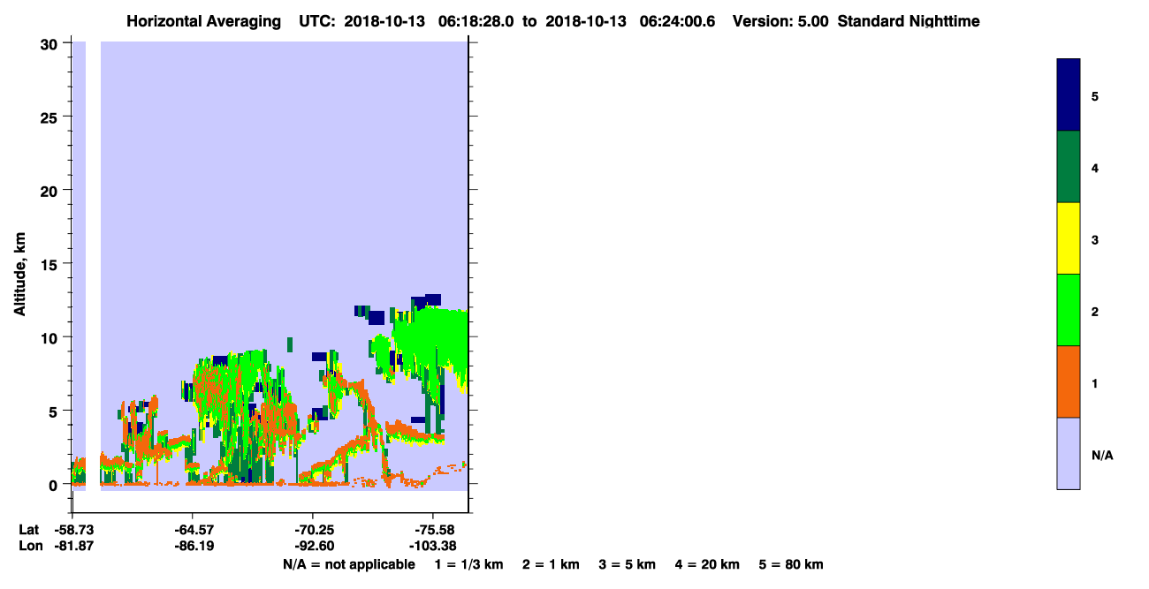The width and height of the screenshot is (1149, 589).
Task: Click the colorbar label 2
Action: click(1095, 311)
